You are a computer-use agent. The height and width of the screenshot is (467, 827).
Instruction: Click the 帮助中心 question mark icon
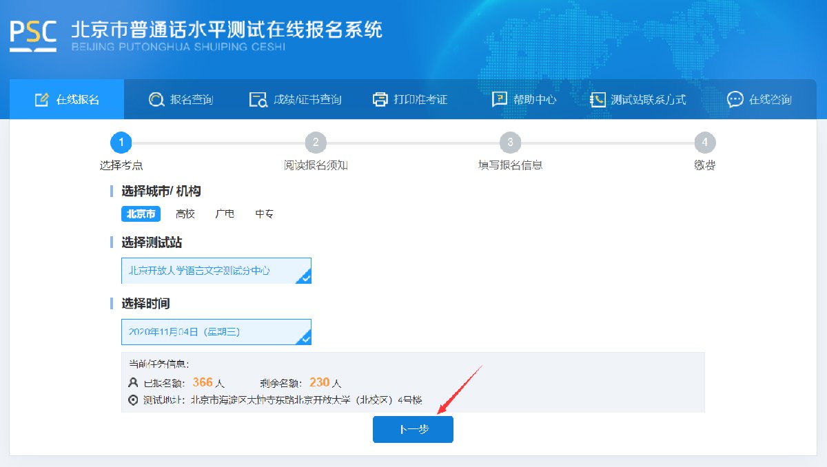[499, 99]
